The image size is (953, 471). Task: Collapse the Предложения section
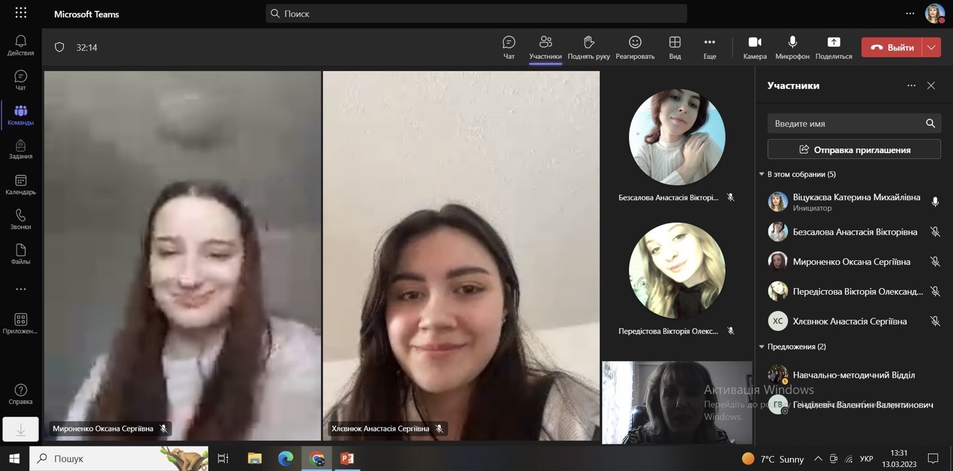(761, 347)
